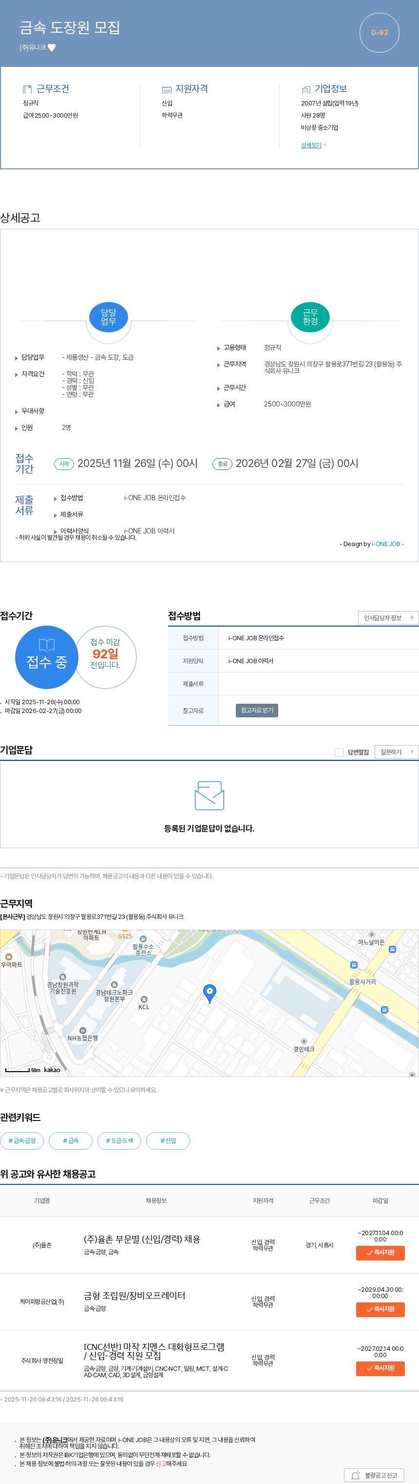Click the 주식회사 영천정밀 company name

click(x=42, y=1360)
